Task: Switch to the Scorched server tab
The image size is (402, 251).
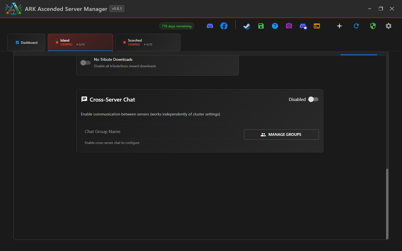Action: coord(148,42)
